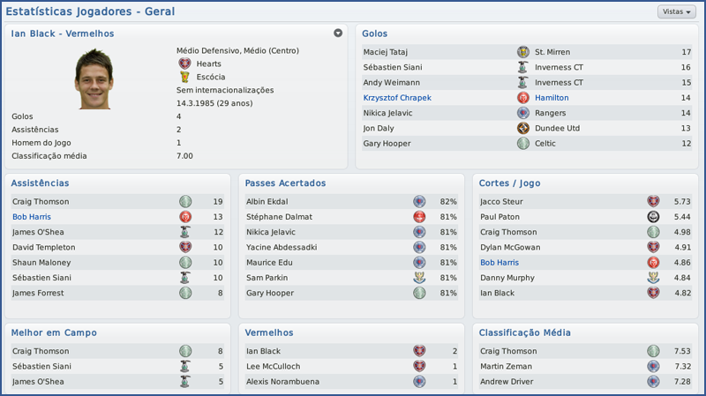Open Bob Harris link in Cortes / Jogo
The width and height of the screenshot is (706, 396).
[499, 263]
